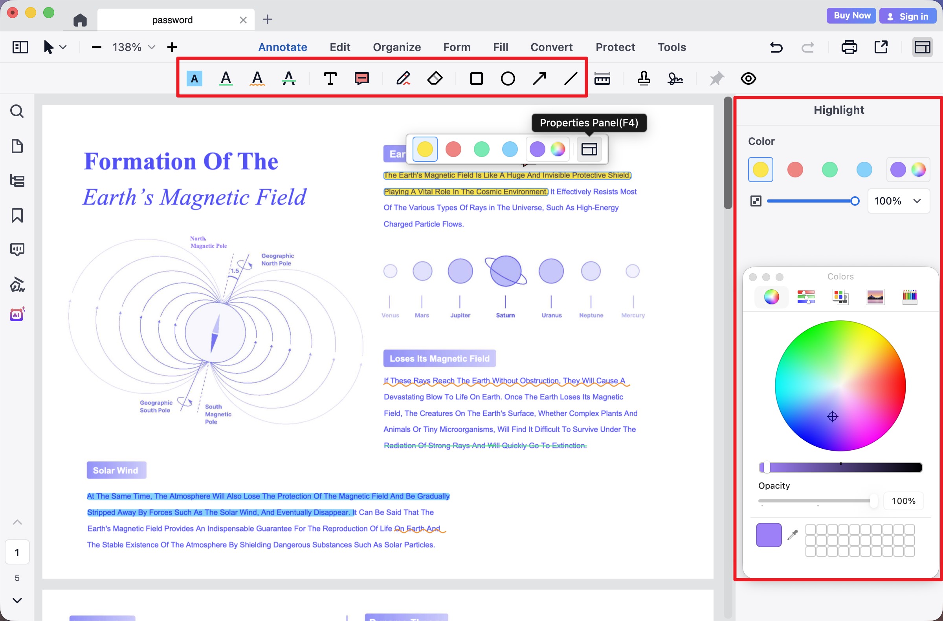Select the Measure ruler tool

point(602,79)
